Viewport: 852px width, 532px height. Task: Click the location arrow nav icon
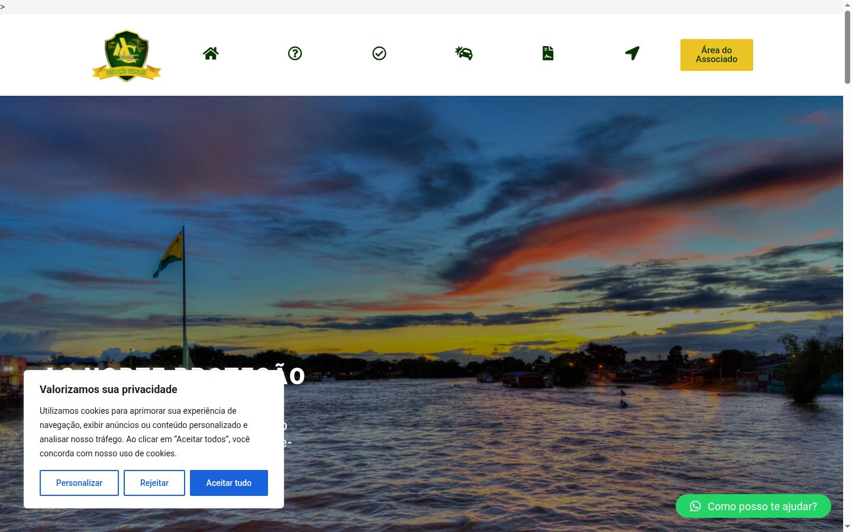[x=632, y=53]
